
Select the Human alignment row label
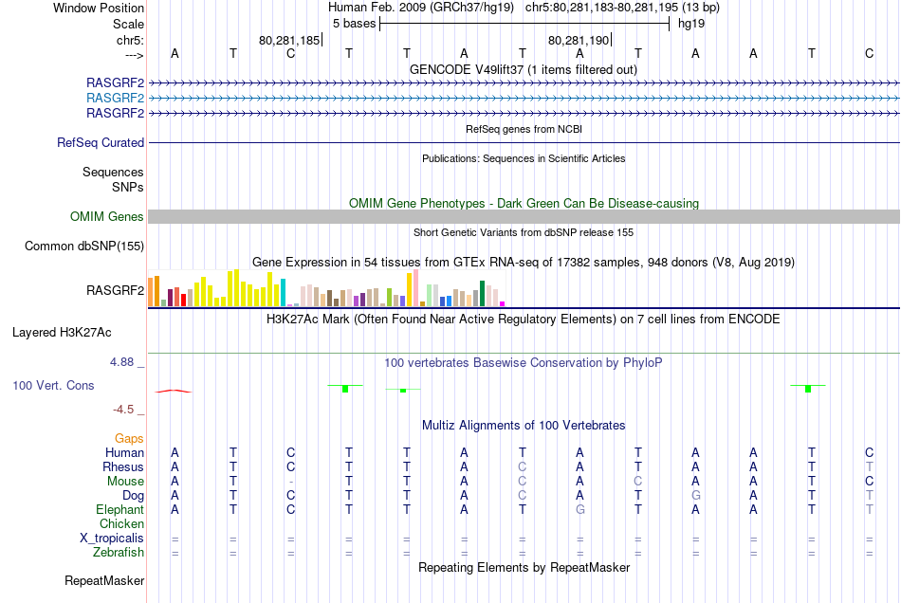click(x=124, y=453)
